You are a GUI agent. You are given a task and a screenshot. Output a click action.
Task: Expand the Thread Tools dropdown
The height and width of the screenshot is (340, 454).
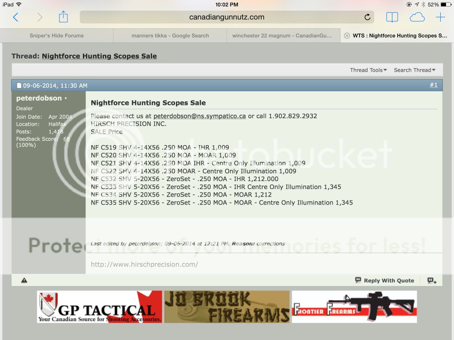[368, 70]
